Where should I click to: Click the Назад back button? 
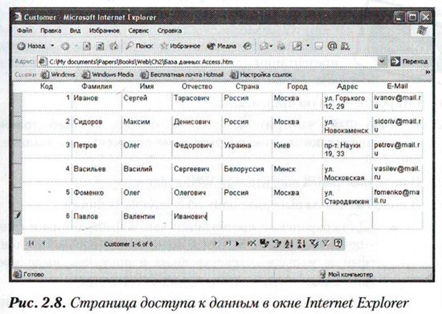31,46
